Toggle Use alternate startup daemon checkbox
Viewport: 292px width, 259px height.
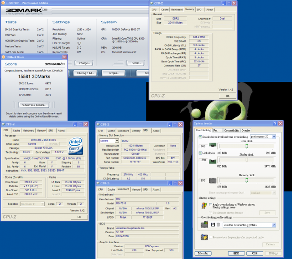pos(211,213)
